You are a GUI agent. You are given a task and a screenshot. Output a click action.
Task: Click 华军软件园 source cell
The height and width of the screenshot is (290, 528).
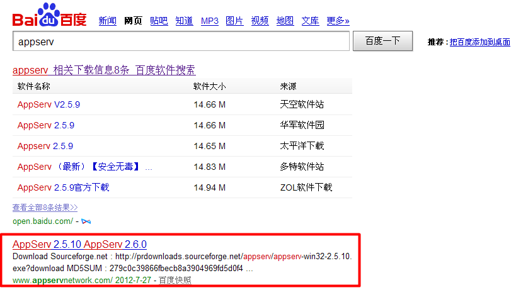tap(302, 125)
